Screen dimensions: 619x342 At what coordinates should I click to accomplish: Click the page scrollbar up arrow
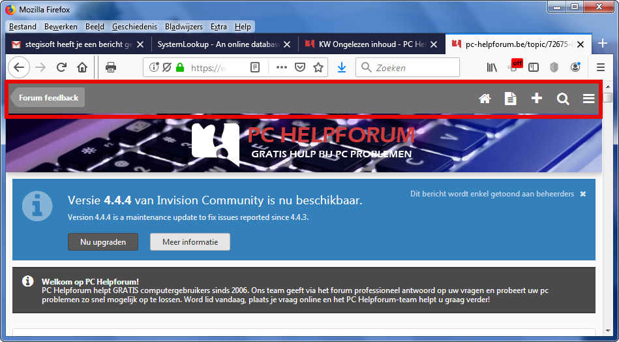coord(609,86)
